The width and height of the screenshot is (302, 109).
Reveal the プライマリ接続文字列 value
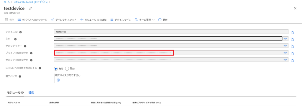285,53
